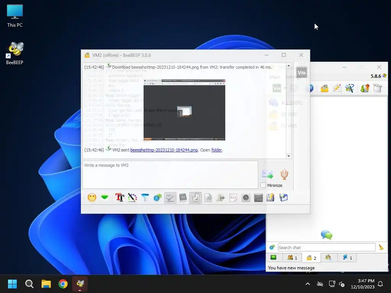Click the blue broadcast icon in main toolbar
Viewport: 391px width, 293px height.
[x=309, y=88]
